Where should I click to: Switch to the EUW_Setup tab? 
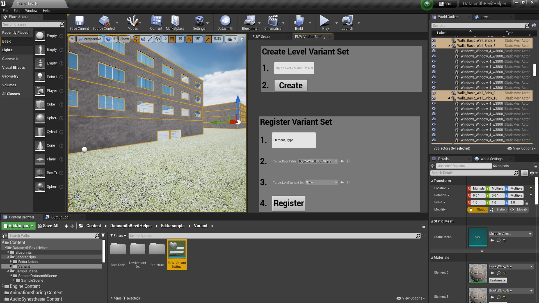[261, 37]
